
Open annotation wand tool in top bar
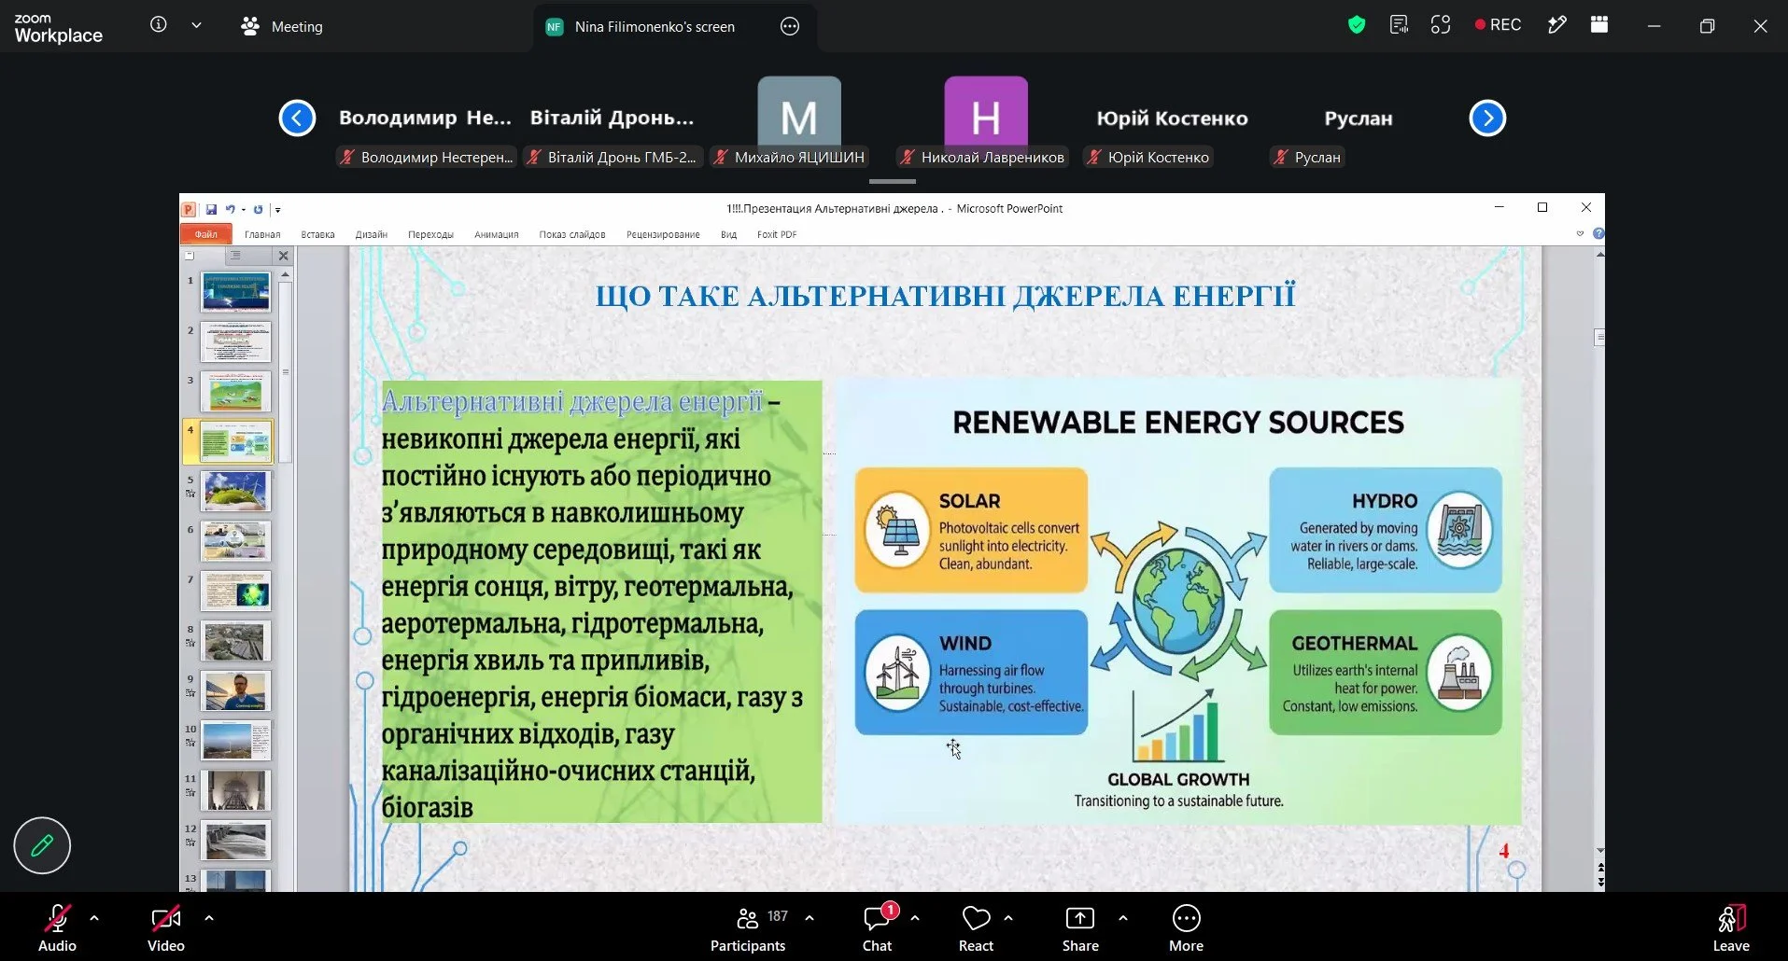pyautogui.click(x=1556, y=25)
